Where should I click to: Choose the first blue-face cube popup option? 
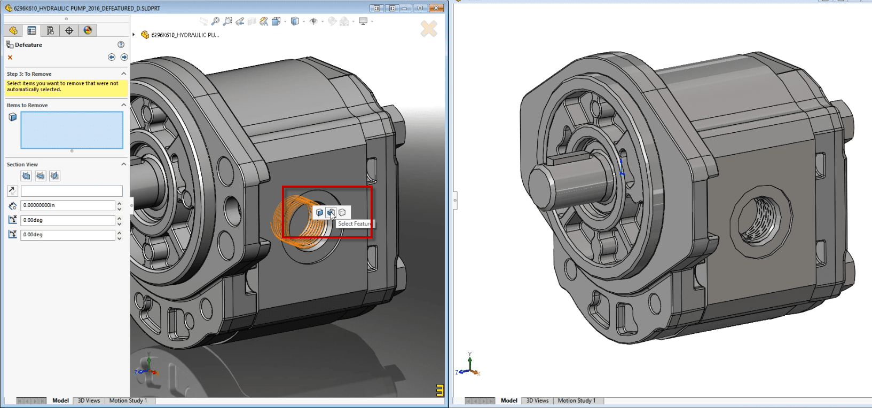319,212
